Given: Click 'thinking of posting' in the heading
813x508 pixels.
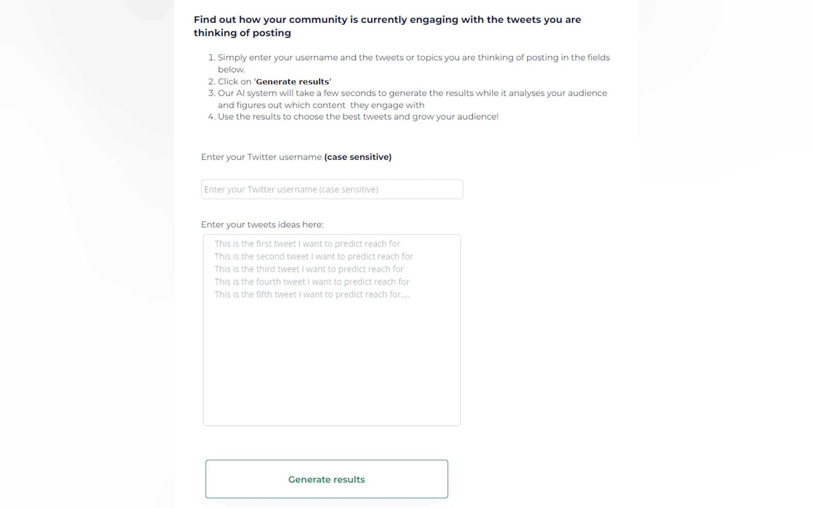Looking at the screenshot, I should [242, 33].
